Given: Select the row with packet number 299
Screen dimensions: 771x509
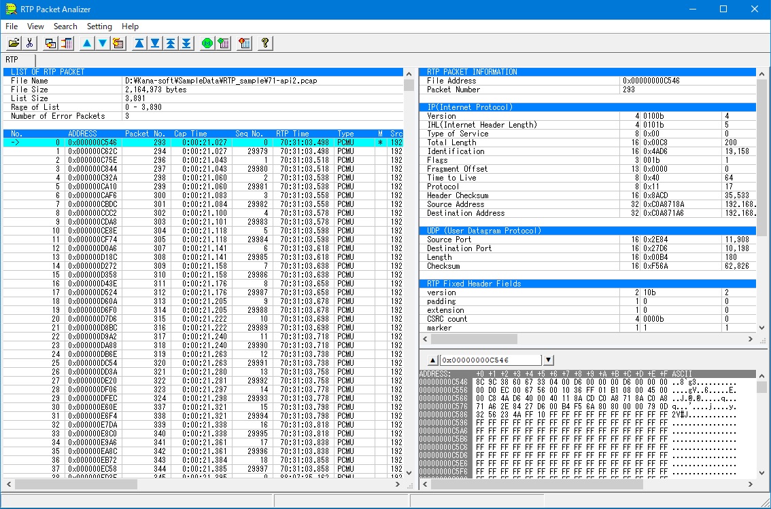Looking at the screenshot, I should [203, 187].
